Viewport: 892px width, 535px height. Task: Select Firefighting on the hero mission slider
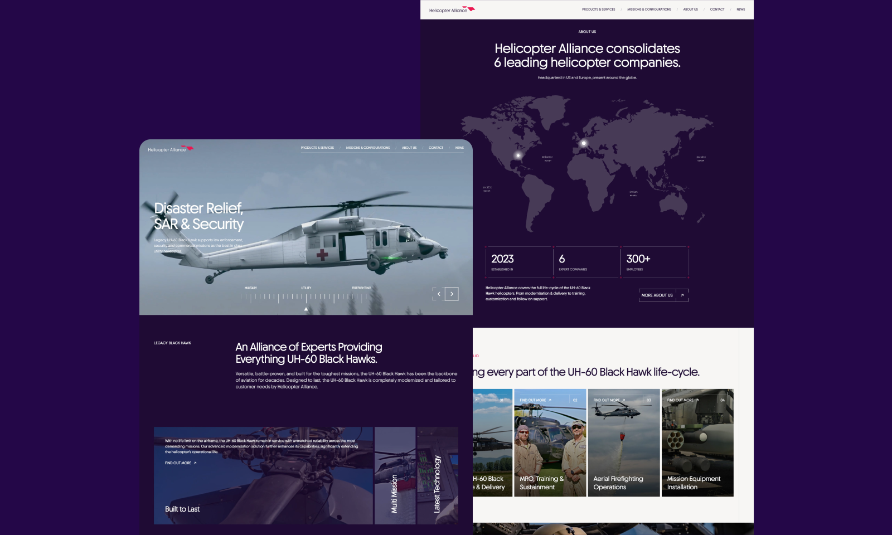coord(361,288)
